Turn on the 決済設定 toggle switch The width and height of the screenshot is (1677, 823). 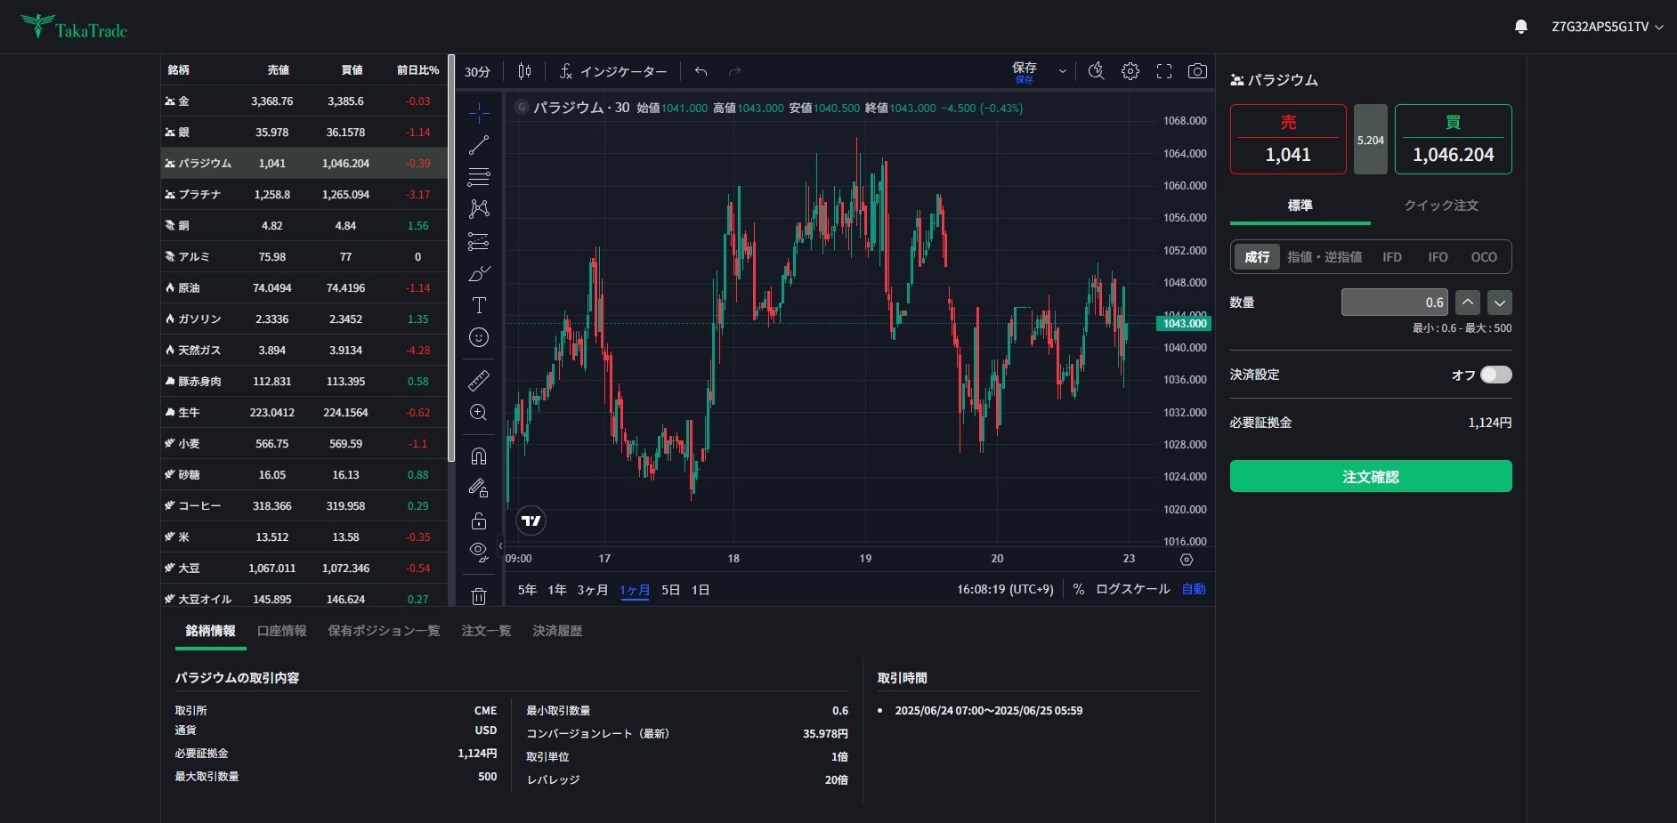click(1495, 375)
